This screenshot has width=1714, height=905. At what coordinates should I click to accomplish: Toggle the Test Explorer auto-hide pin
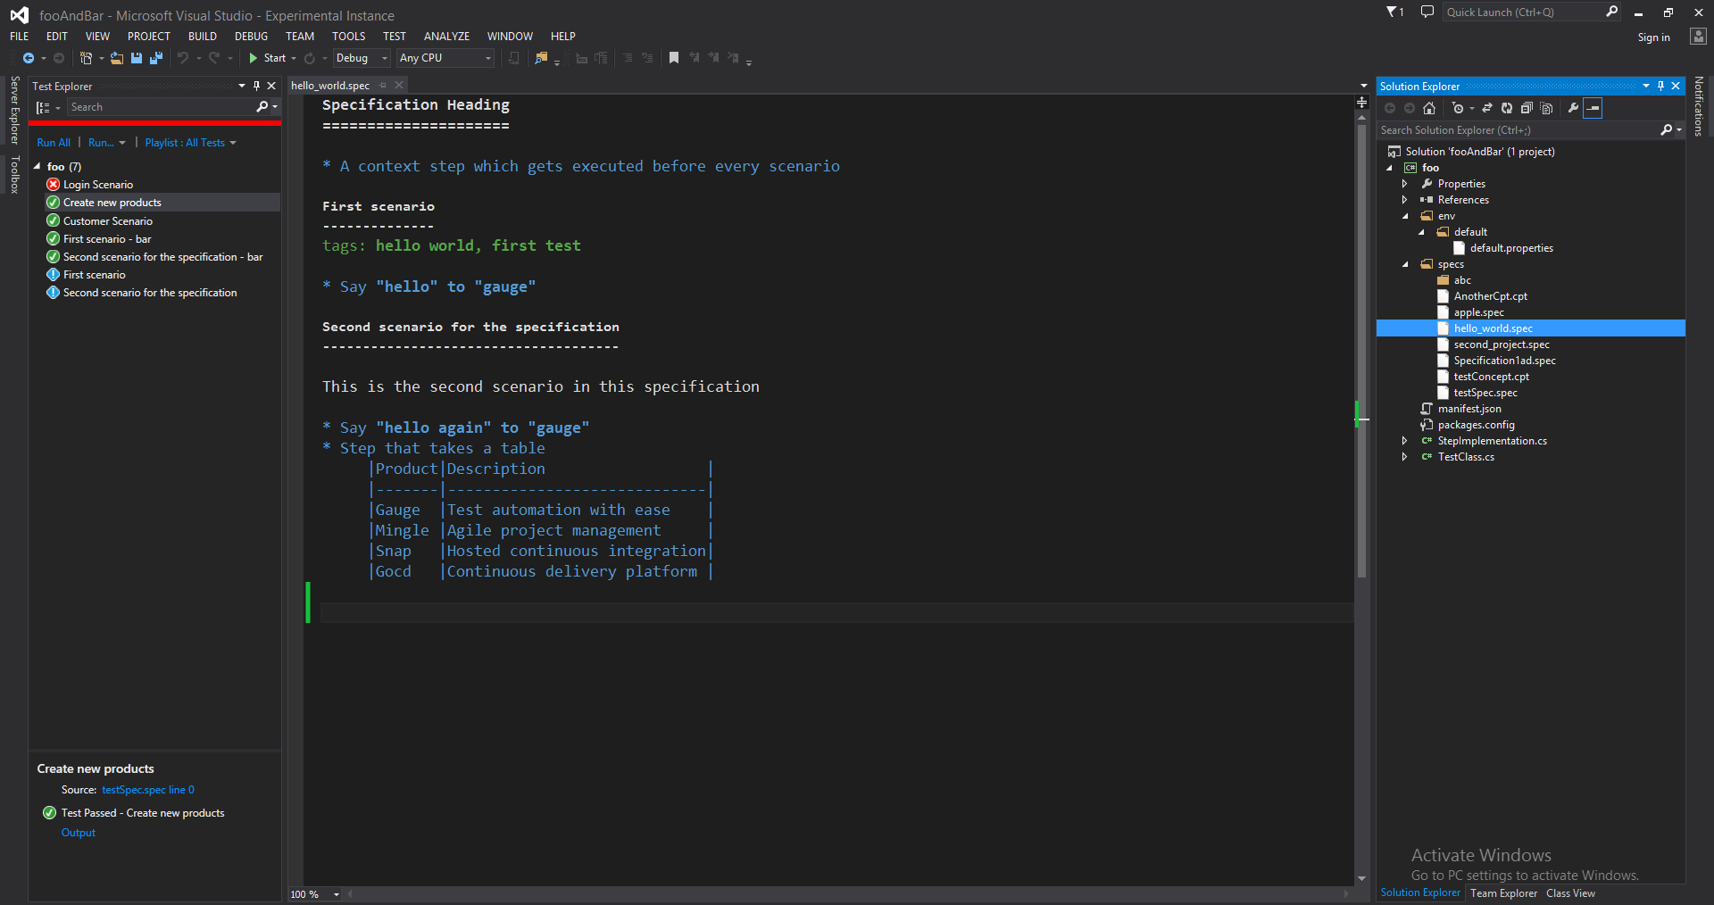point(256,86)
